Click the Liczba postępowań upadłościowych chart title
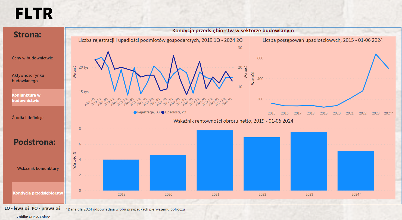The image size is (402, 220). click(323, 40)
